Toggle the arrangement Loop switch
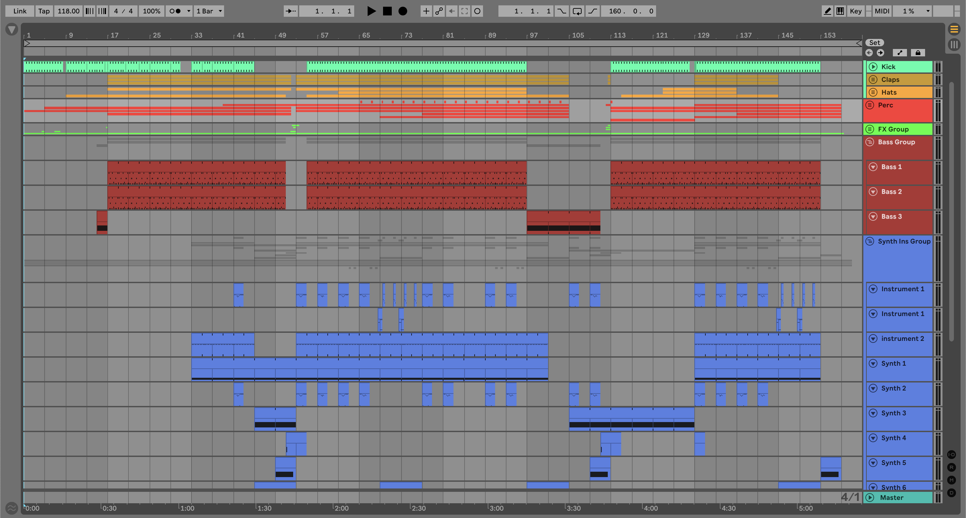This screenshot has height=518, width=966. pos(577,11)
